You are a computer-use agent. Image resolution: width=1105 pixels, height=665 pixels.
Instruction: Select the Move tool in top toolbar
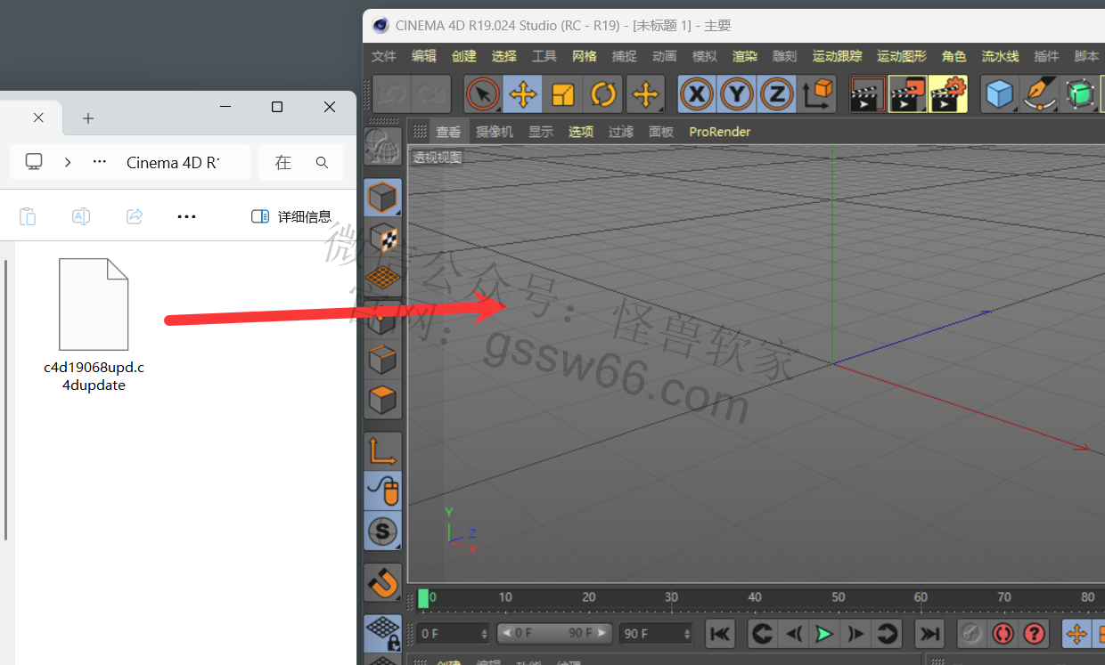tap(523, 93)
